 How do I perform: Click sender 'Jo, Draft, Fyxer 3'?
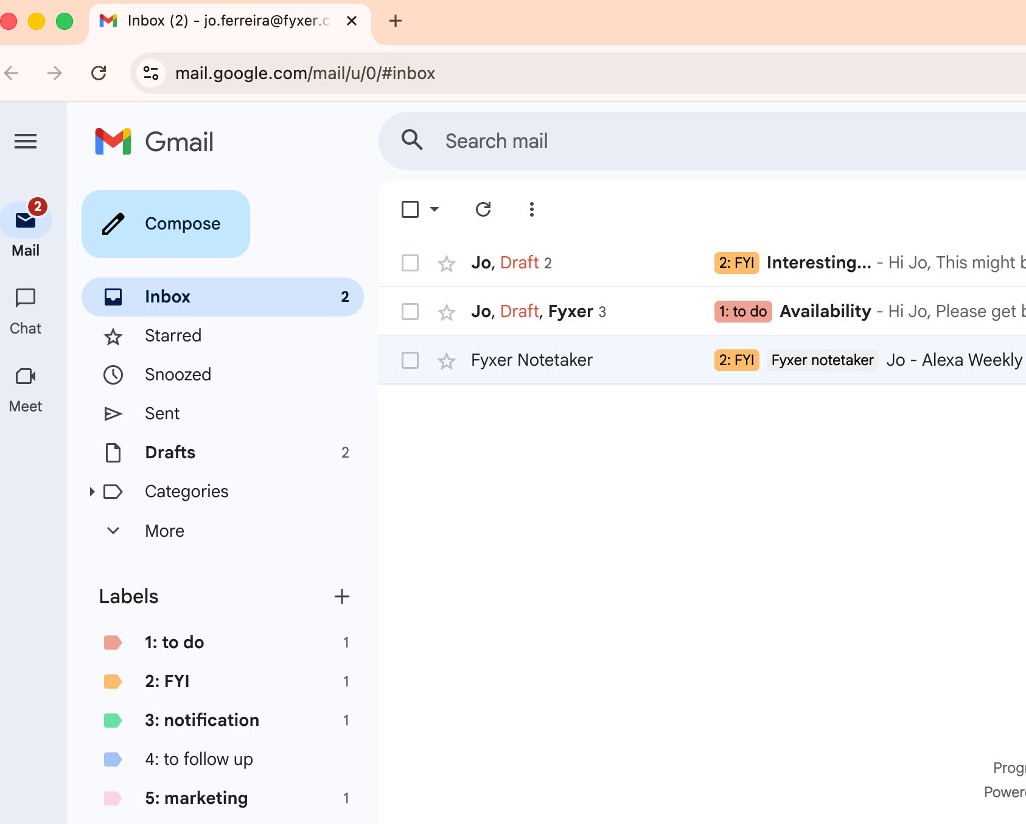(x=539, y=311)
